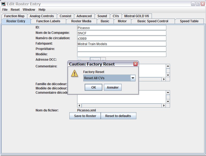Click Commentaire horizontal scroll right arrow
The height and width of the screenshot is (156, 206).
coord(164,79)
